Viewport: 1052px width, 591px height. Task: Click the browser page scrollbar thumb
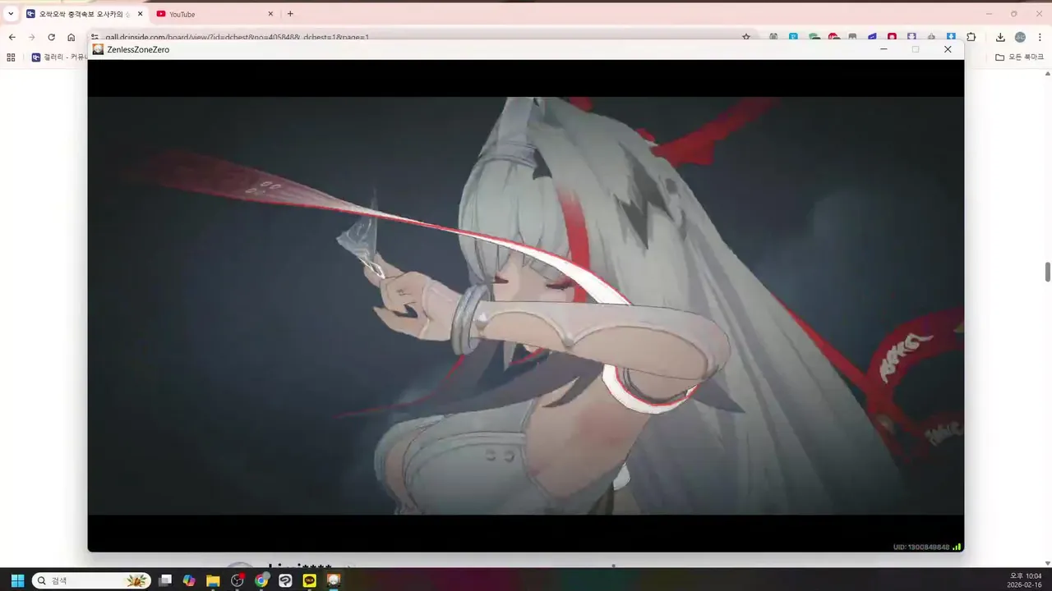(1048, 272)
